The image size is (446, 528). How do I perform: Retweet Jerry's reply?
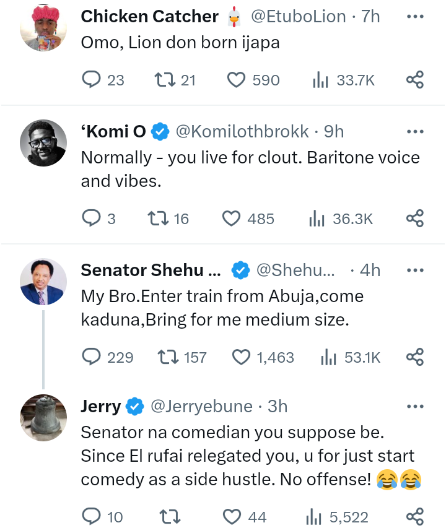tap(167, 516)
